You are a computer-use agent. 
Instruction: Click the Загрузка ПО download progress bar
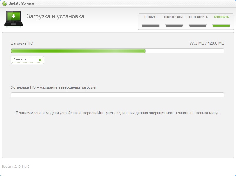[117, 51]
